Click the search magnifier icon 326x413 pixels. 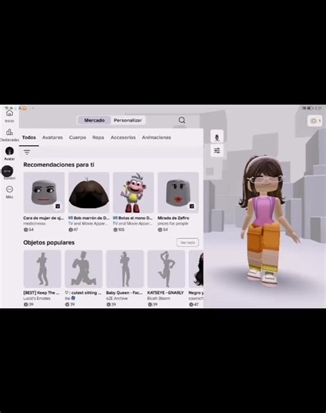pos(182,120)
